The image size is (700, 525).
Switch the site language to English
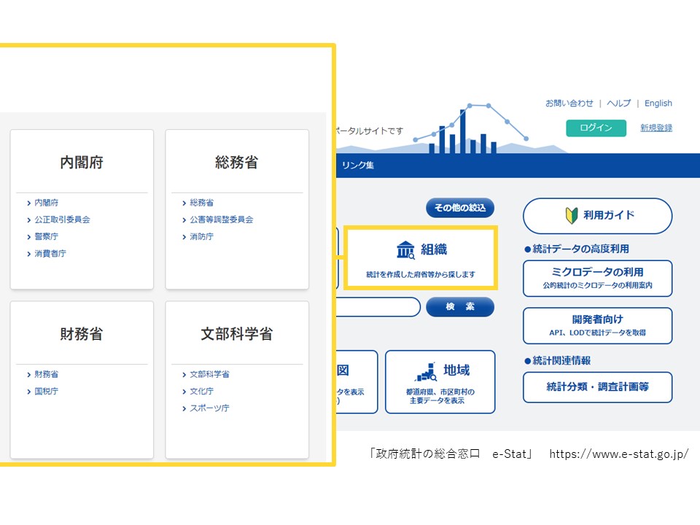point(658,103)
